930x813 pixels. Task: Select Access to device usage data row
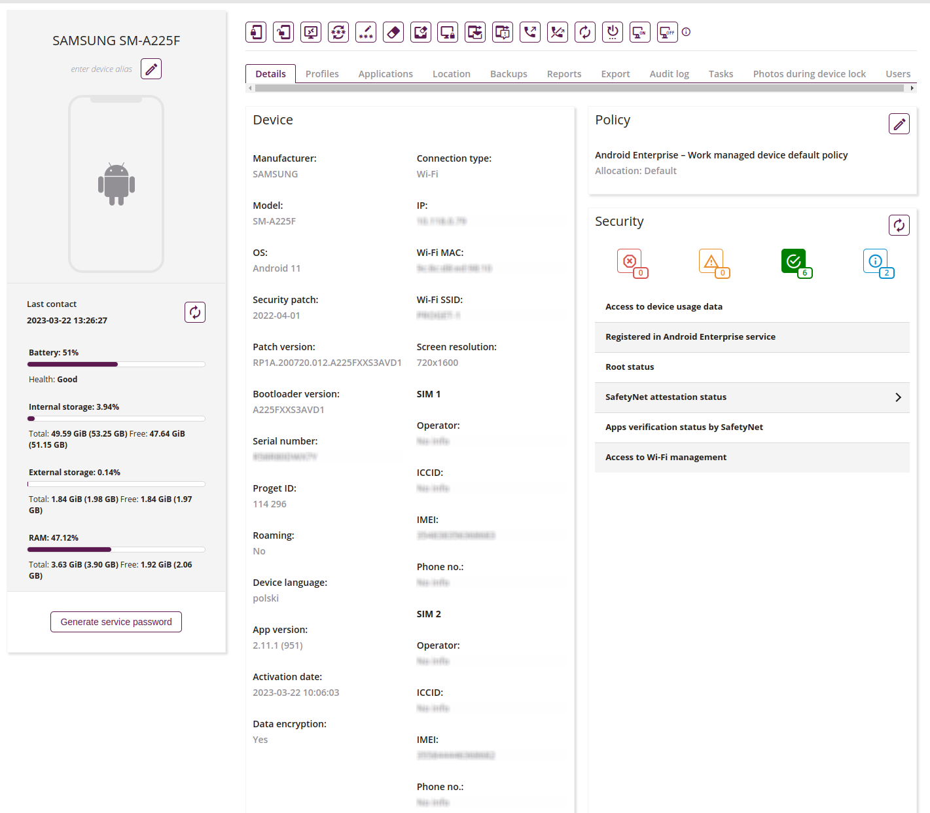(752, 307)
